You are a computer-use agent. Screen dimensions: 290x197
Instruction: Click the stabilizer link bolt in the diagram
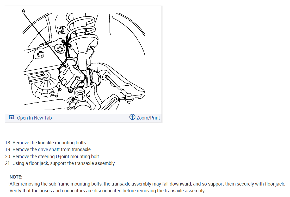129,98
